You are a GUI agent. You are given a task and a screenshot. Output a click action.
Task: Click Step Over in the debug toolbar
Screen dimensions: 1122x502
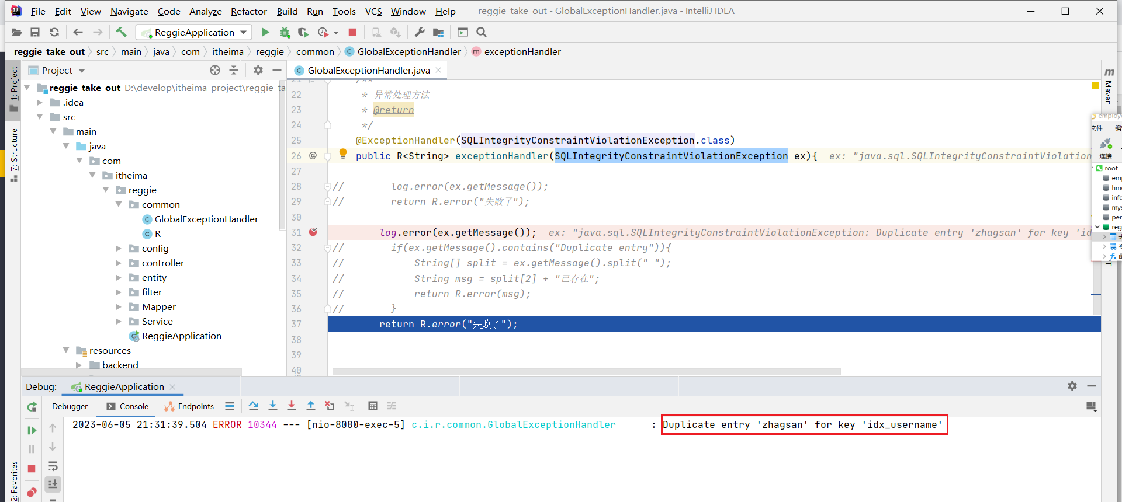(x=253, y=406)
